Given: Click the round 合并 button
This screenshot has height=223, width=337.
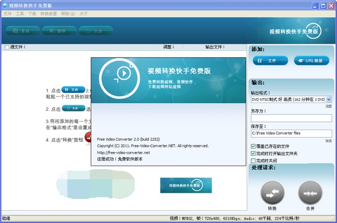Looking at the screenshot, I should pyautogui.click(x=310, y=193).
